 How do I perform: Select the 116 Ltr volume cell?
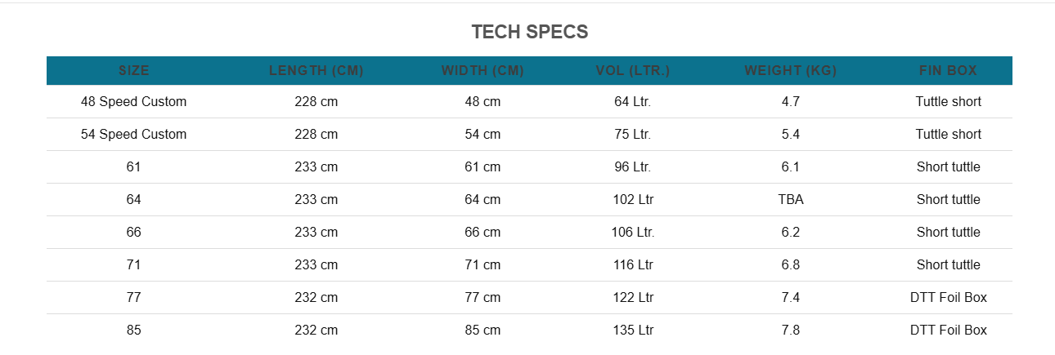(633, 265)
